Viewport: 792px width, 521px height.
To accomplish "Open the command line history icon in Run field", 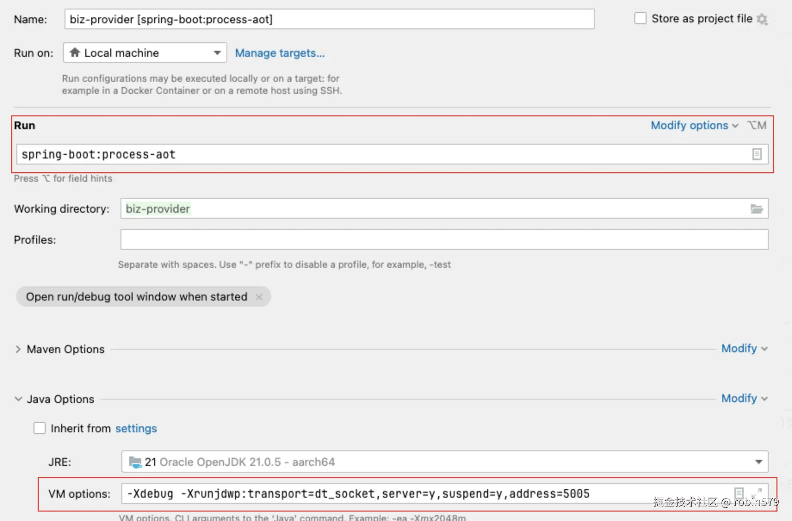I will pyautogui.click(x=757, y=154).
